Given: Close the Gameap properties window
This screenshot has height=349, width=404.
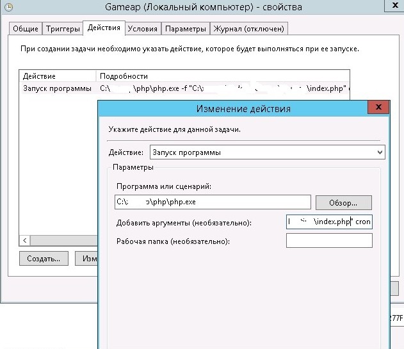Looking at the screenshot, I should point(394,7).
